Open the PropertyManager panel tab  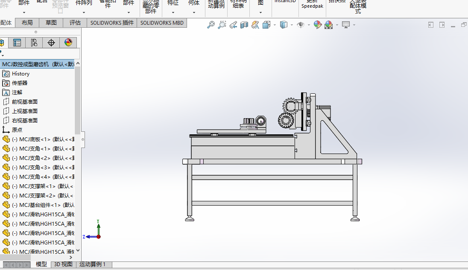(x=17, y=43)
